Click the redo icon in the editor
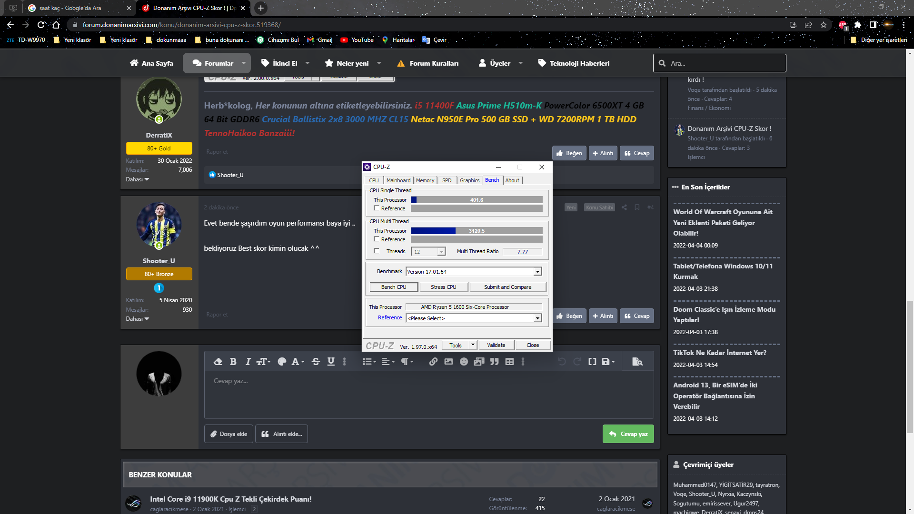 577,362
